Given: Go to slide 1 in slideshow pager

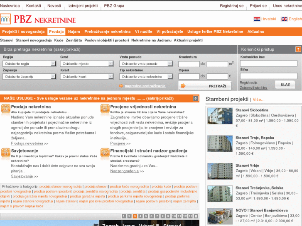Looking at the screenshot, I should 124,216.
